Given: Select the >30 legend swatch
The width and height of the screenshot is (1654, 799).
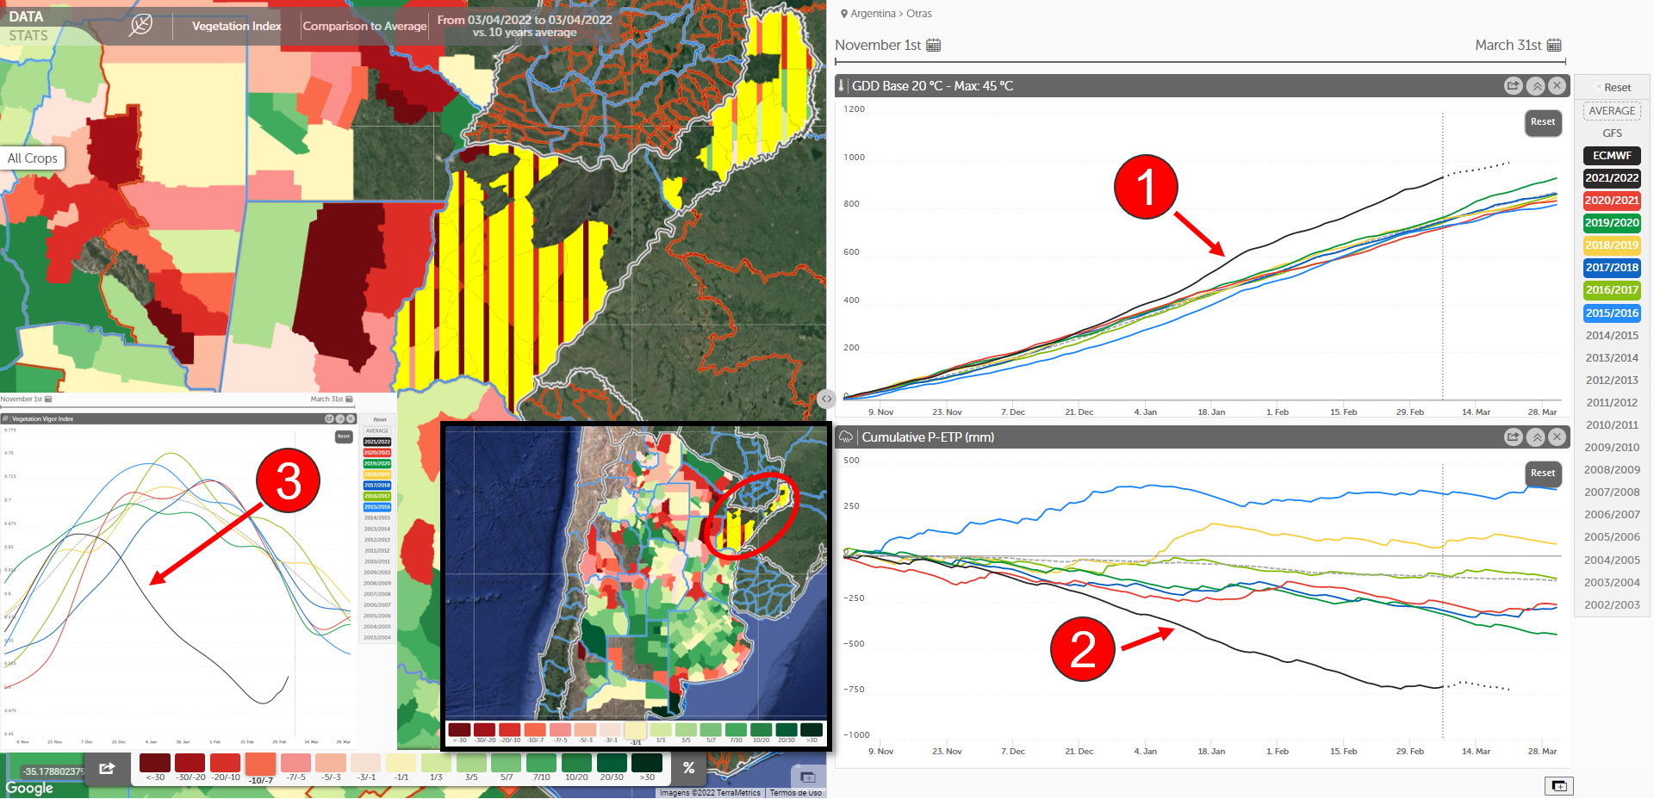Looking at the screenshot, I should (x=647, y=763).
